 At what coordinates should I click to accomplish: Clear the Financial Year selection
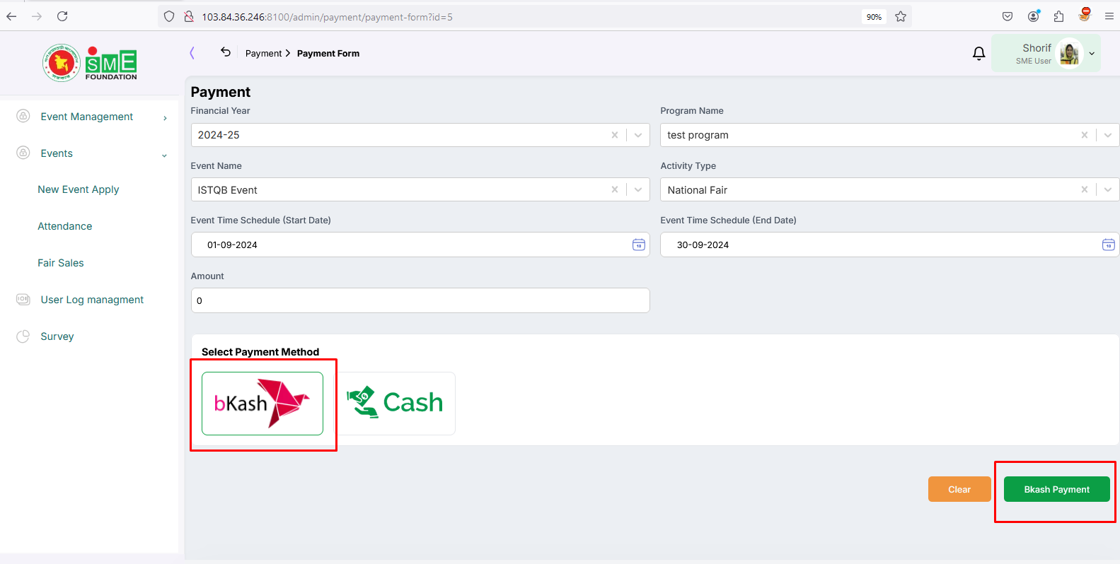(615, 135)
